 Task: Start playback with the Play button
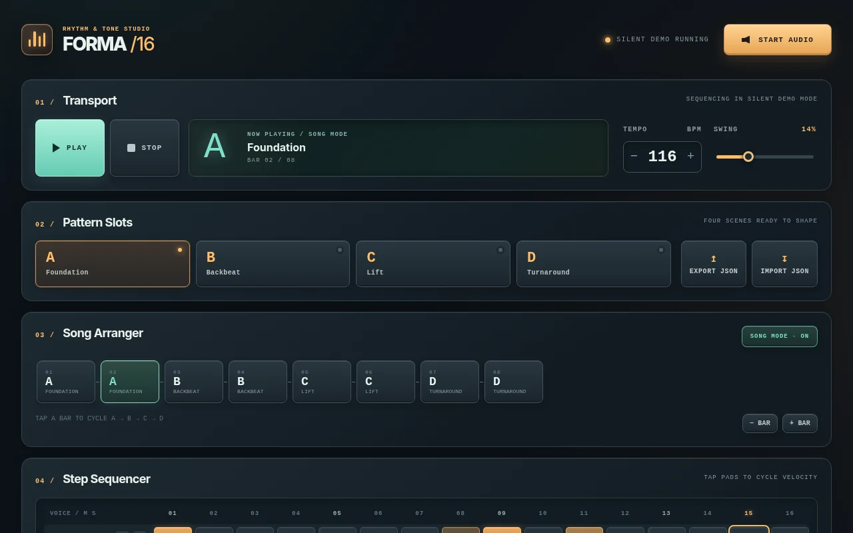[x=70, y=148]
